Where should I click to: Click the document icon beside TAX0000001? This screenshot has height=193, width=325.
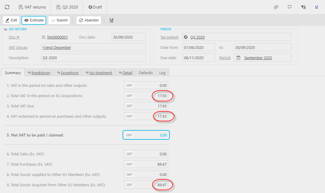tap(44, 37)
